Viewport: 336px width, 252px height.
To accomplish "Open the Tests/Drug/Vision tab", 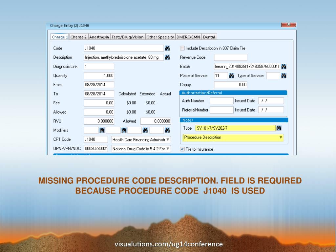I will (x=128, y=37).
